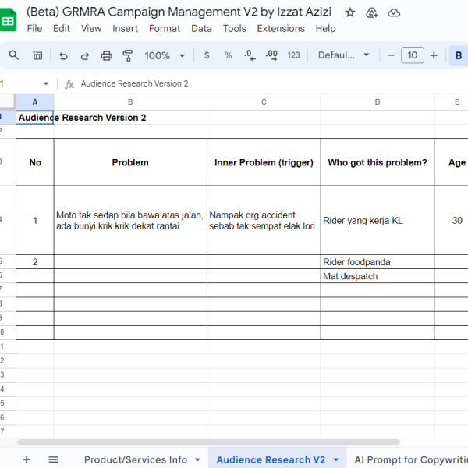Select column E header

point(452,102)
